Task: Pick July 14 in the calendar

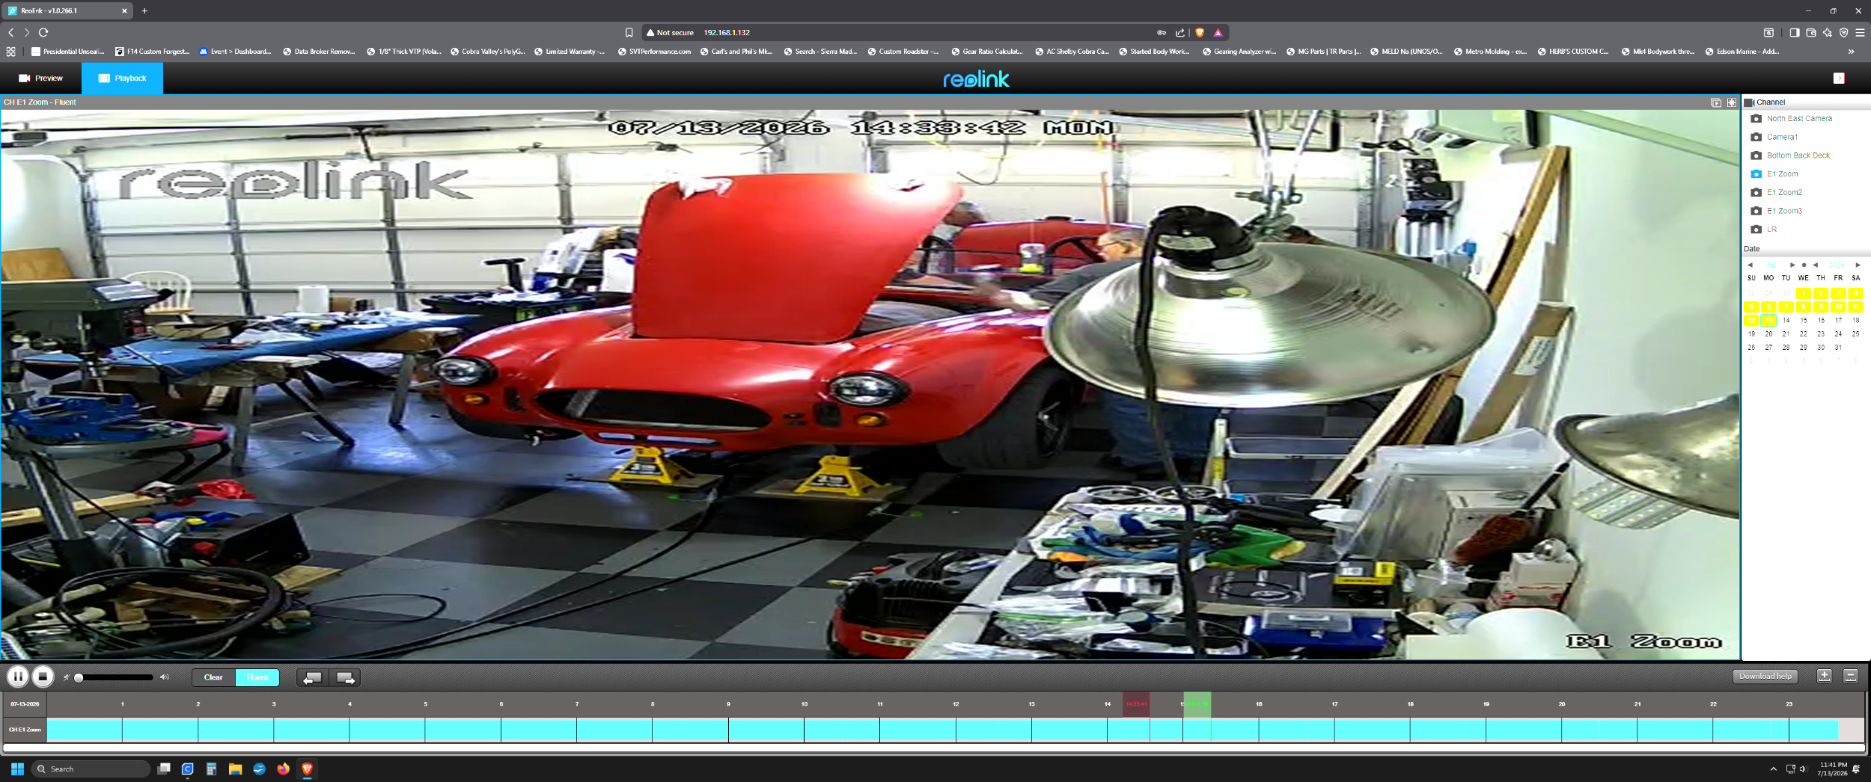Action: click(x=1786, y=321)
